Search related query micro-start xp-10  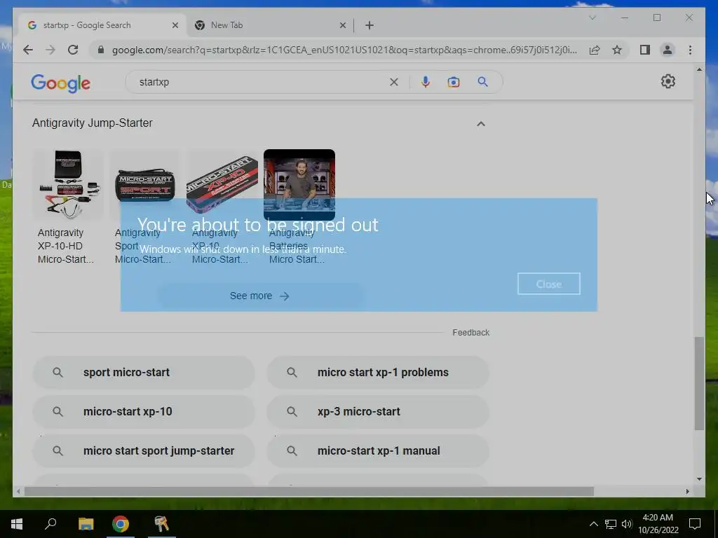coord(143,412)
